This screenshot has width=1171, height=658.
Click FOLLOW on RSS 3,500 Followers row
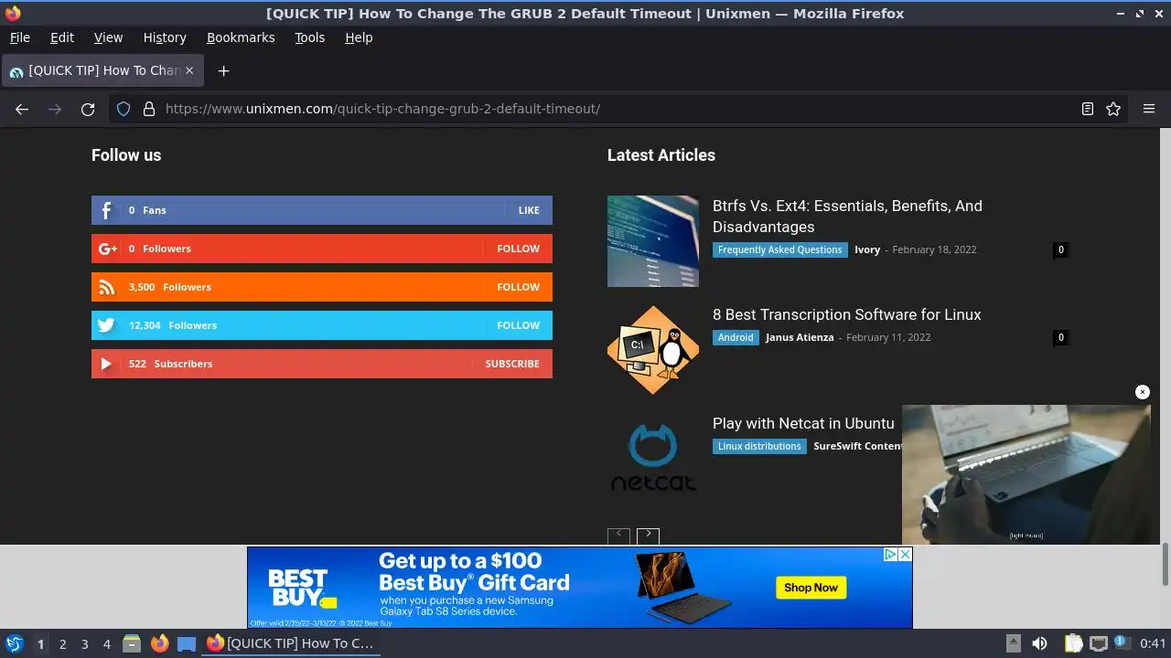(518, 287)
